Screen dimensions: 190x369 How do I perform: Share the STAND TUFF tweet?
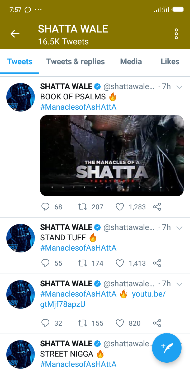(157, 263)
